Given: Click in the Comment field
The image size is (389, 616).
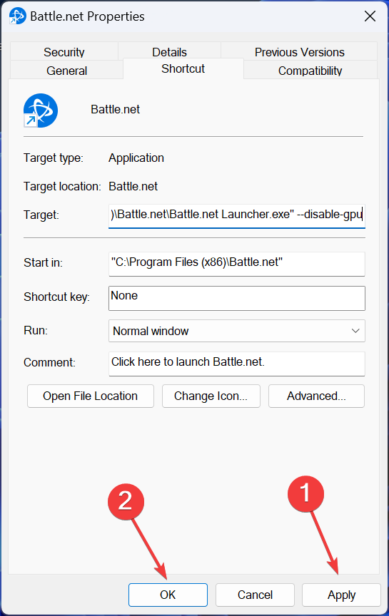Looking at the screenshot, I should click(237, 364).
